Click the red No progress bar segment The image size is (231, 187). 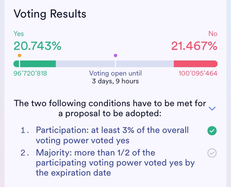click(195, 64)
